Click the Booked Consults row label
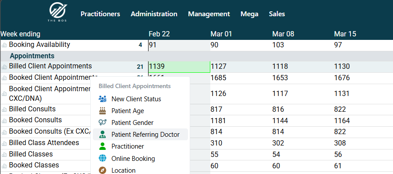This screenshot has height=174, width=393. (35, 120)
